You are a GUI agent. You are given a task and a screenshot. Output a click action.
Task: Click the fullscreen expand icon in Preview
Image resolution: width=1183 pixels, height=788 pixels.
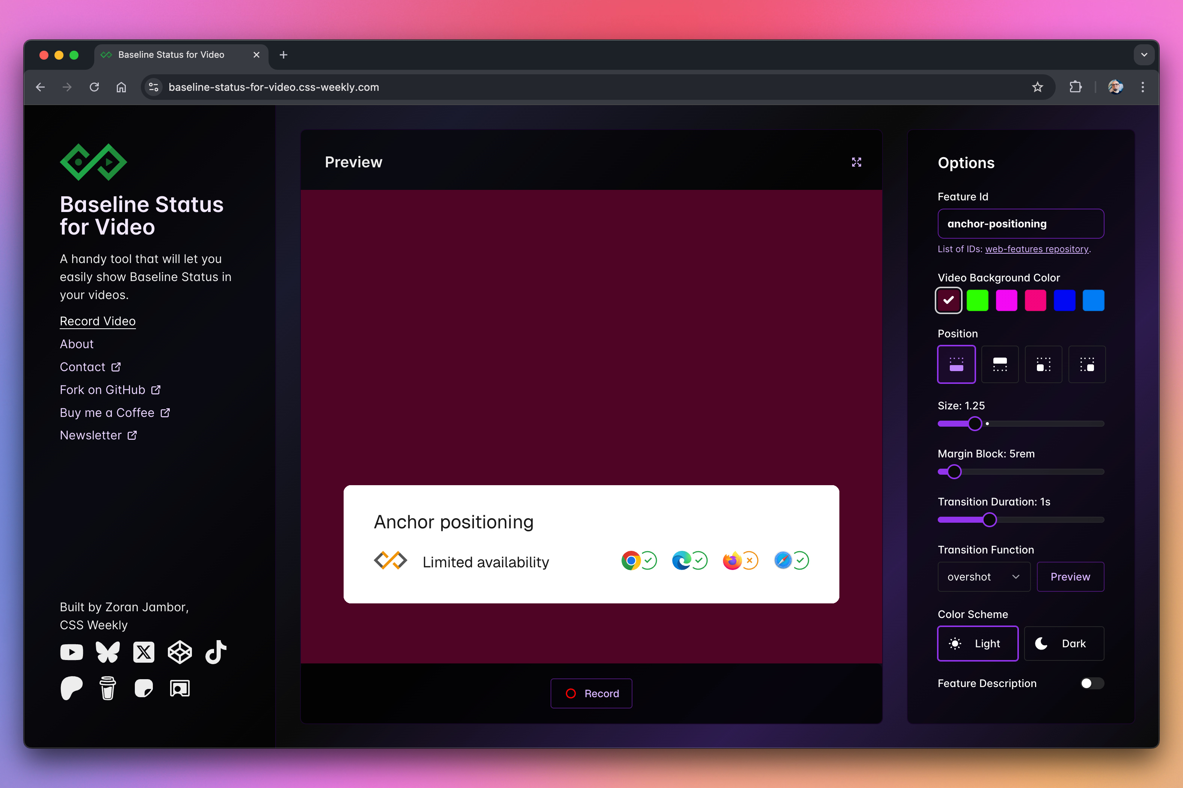click(856, 162)
